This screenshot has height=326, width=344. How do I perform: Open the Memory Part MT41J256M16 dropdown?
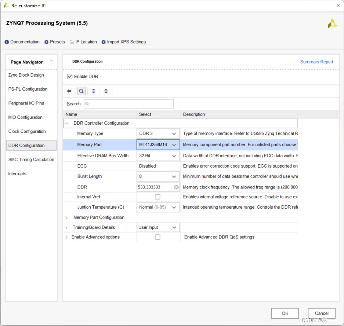(x=158, y=145)
